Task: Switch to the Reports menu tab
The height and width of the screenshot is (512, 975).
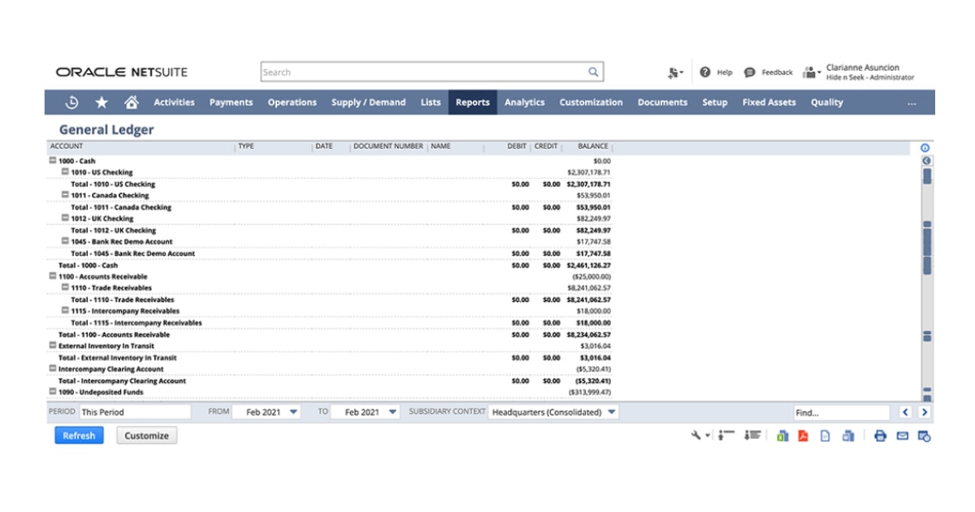Action: (471, 102)
